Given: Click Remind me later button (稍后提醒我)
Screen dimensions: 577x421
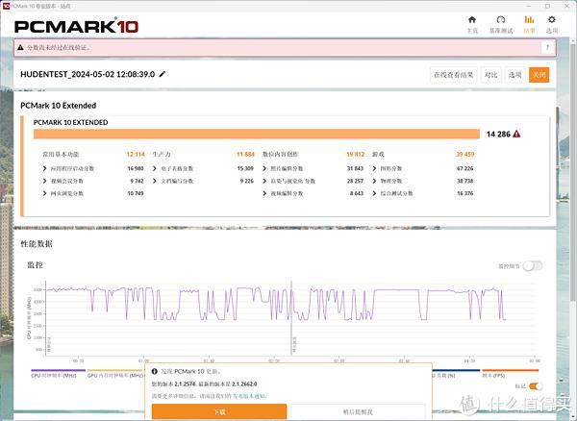Looking at the screenshot, I should click(358, 411).
